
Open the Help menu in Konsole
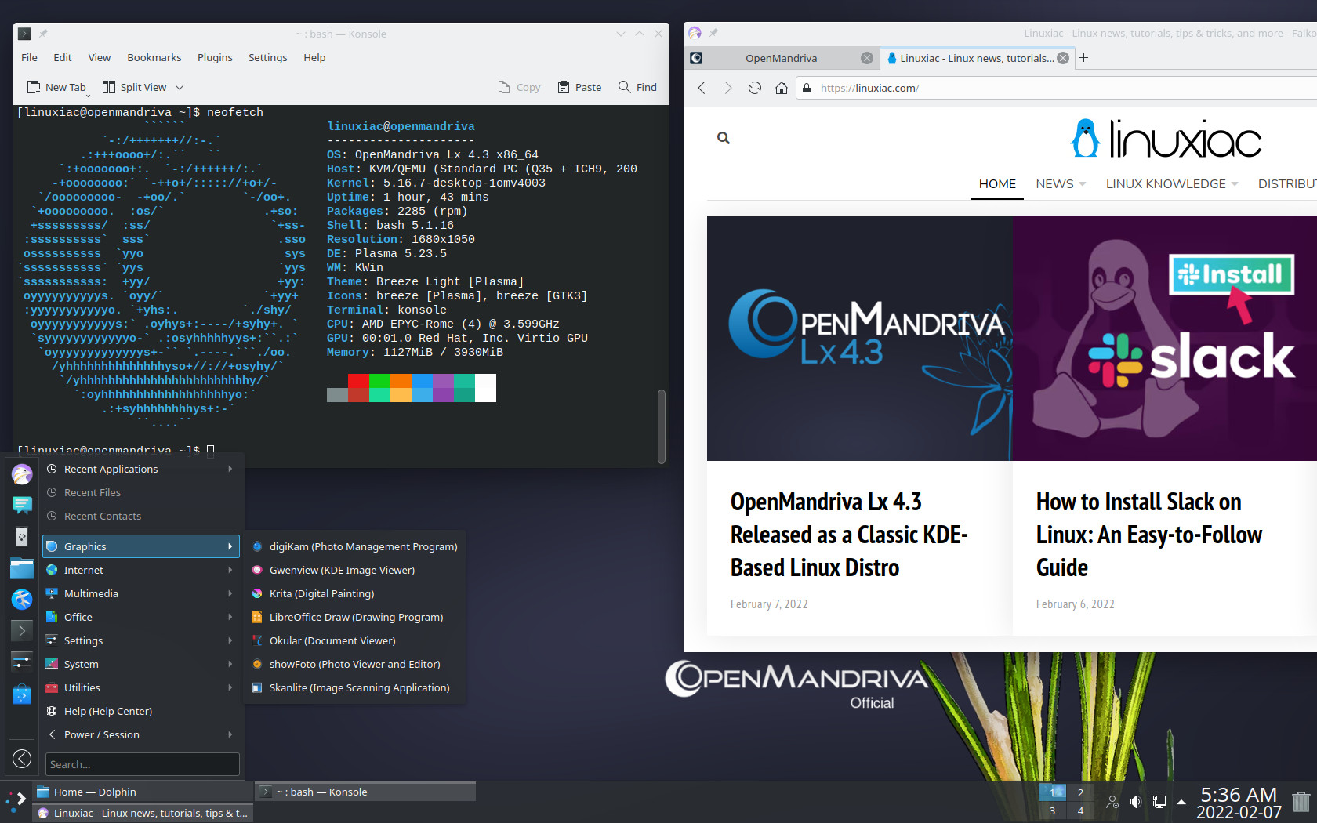coord(314,57)
